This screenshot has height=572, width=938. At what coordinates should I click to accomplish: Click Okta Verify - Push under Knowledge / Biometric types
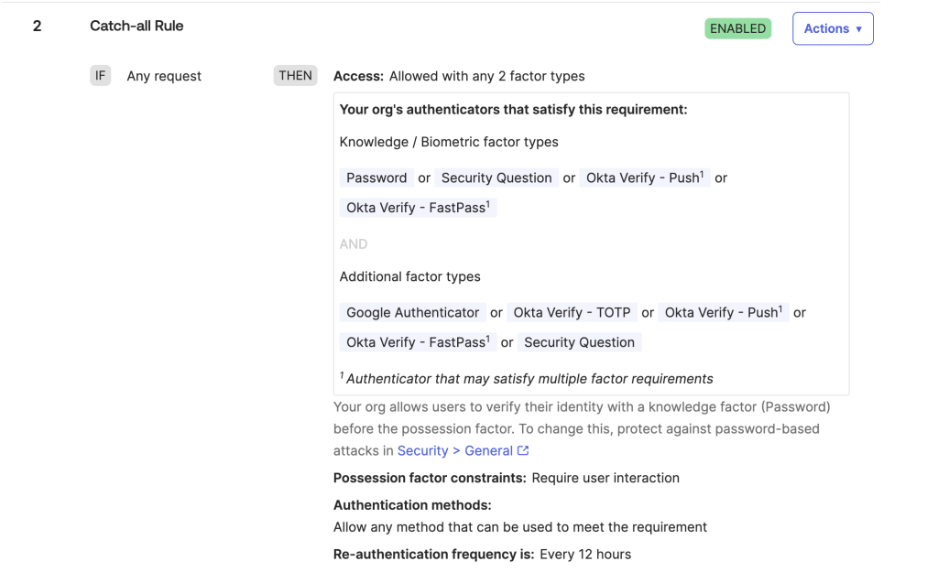point(644,178)
